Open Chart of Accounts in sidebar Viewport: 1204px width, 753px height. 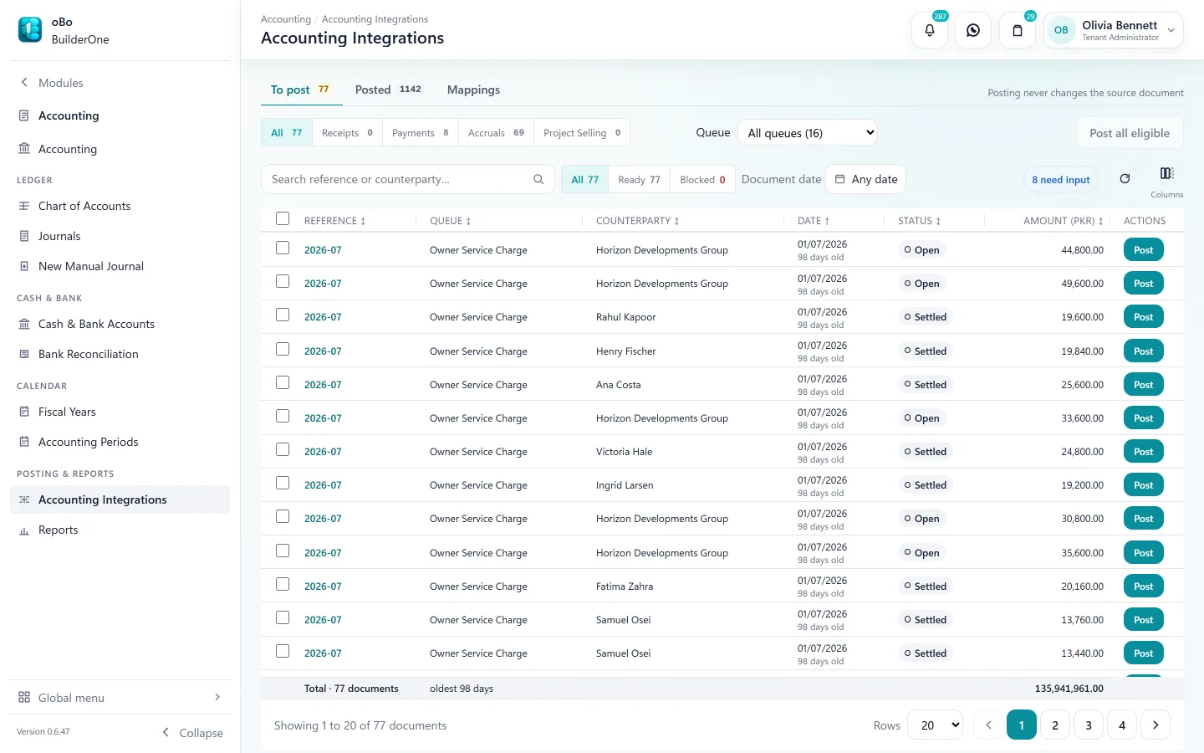coord(84,206)
